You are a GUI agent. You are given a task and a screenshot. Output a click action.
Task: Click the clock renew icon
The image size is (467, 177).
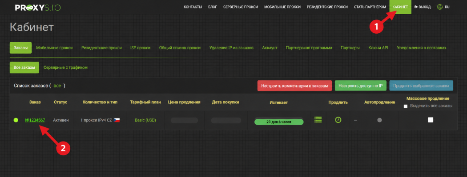[338, 120]
